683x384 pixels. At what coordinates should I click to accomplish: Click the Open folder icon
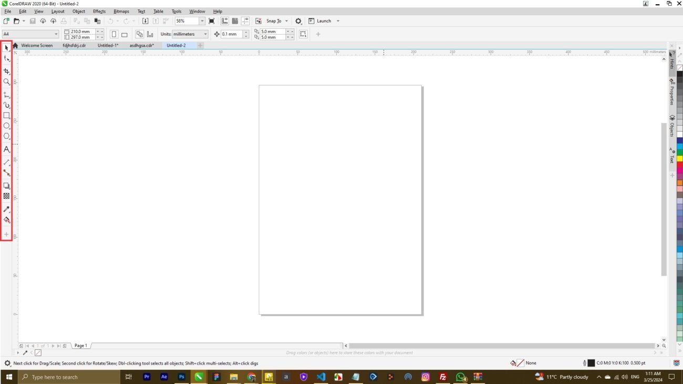pos(16,21)
